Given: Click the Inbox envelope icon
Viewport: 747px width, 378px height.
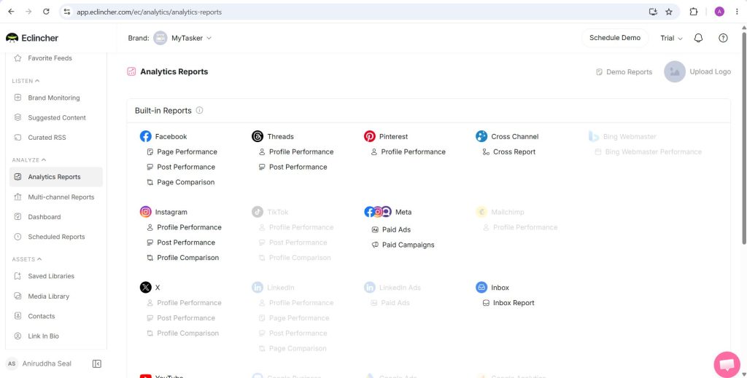Looking at the screenshot, I should [481, 288].
